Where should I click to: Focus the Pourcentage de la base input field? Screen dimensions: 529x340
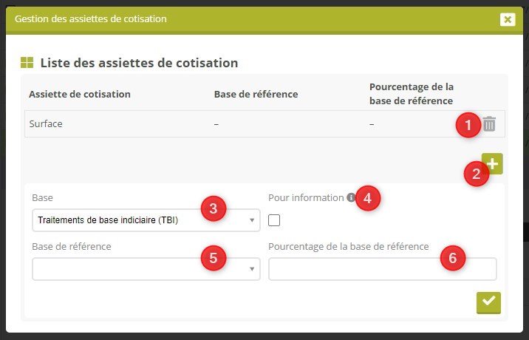click(382, 269)
